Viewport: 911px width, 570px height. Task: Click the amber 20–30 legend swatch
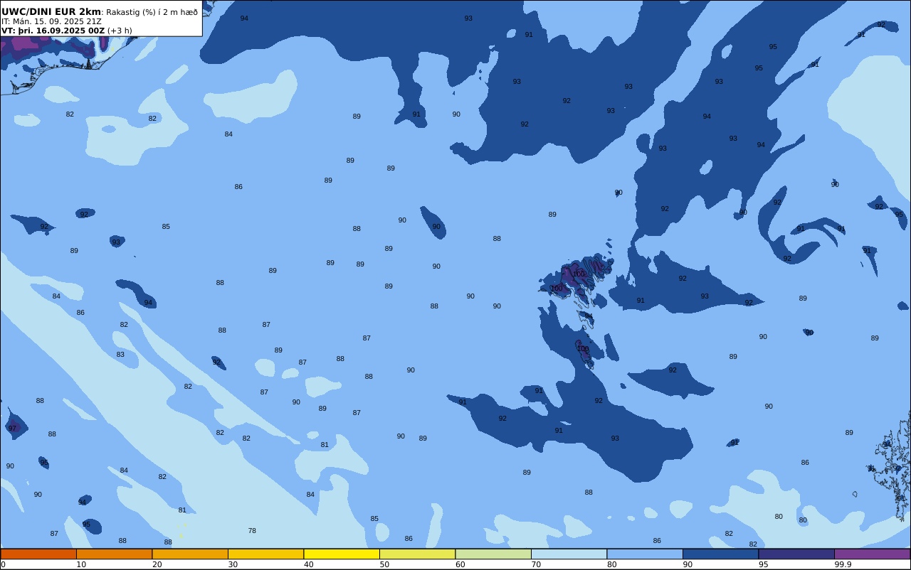[x=190, y=554]
